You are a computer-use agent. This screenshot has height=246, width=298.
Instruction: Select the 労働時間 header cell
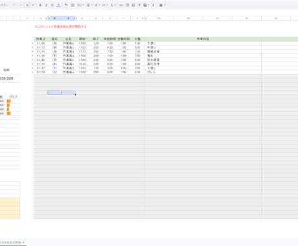pos(124,39)
